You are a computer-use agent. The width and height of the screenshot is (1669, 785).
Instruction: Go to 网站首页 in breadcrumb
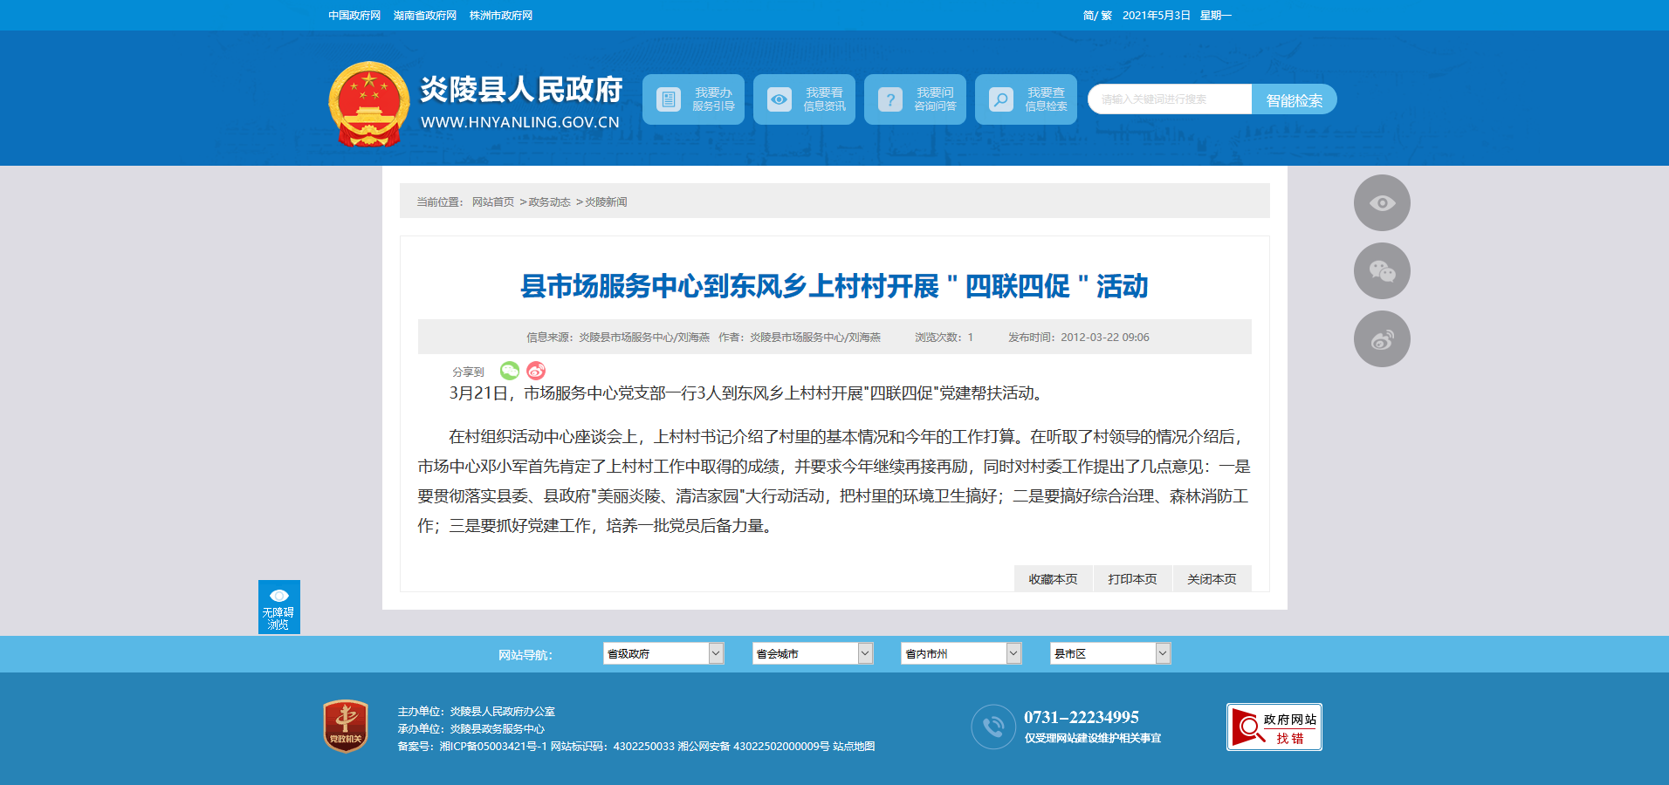(x=493, y=202)
